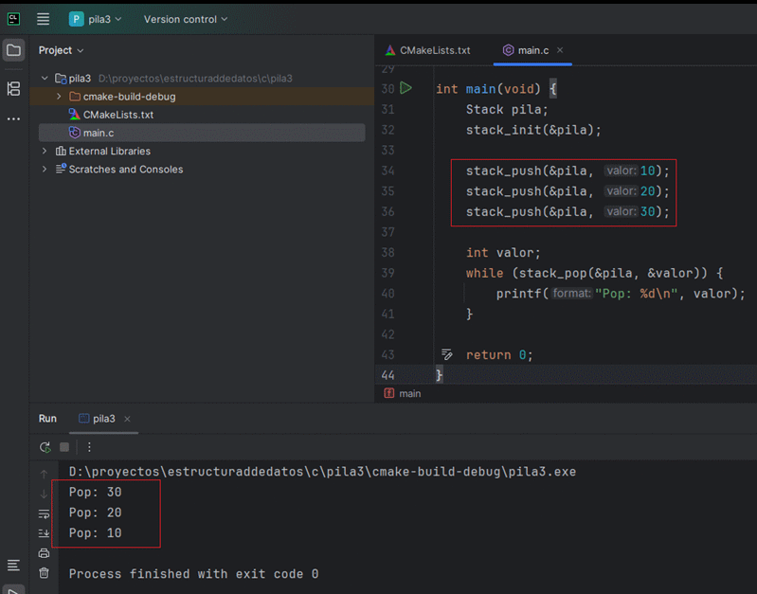
Task: Rerun the pila3 program
Action: pyautogui.click(x=45, y=447)
